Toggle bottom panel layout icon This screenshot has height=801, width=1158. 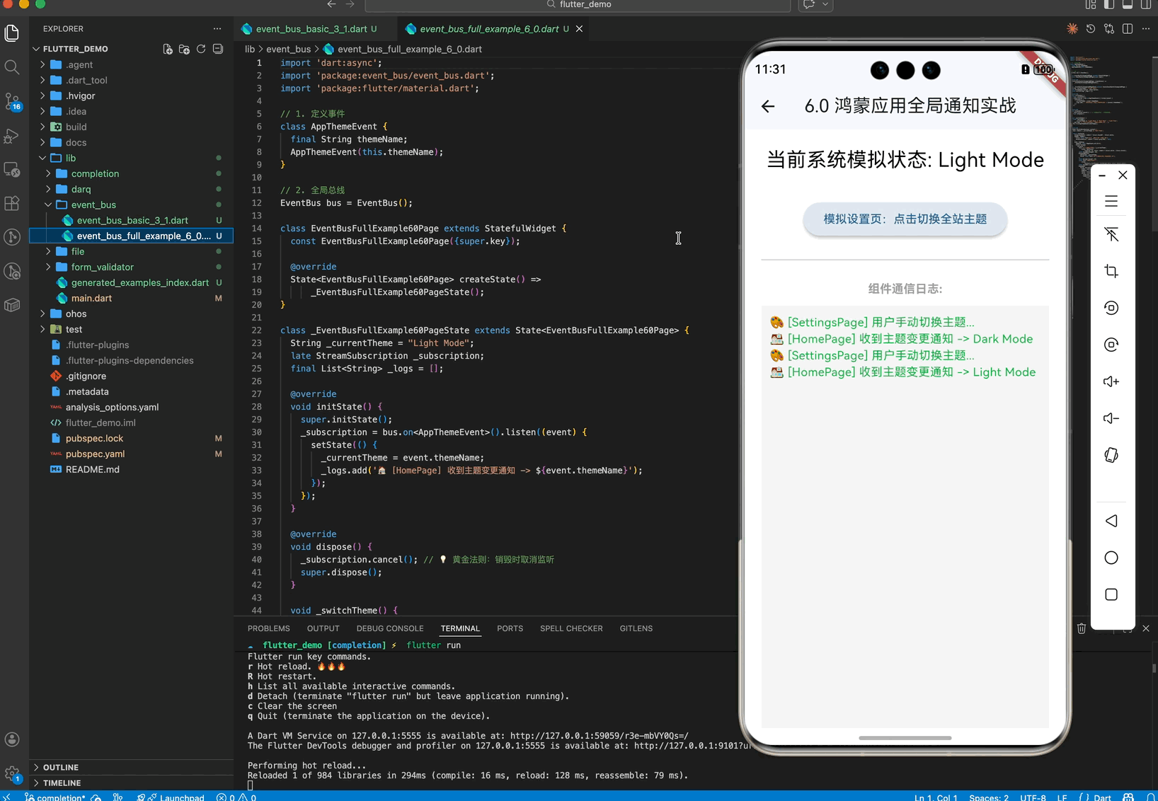[x=1128, y=5]
